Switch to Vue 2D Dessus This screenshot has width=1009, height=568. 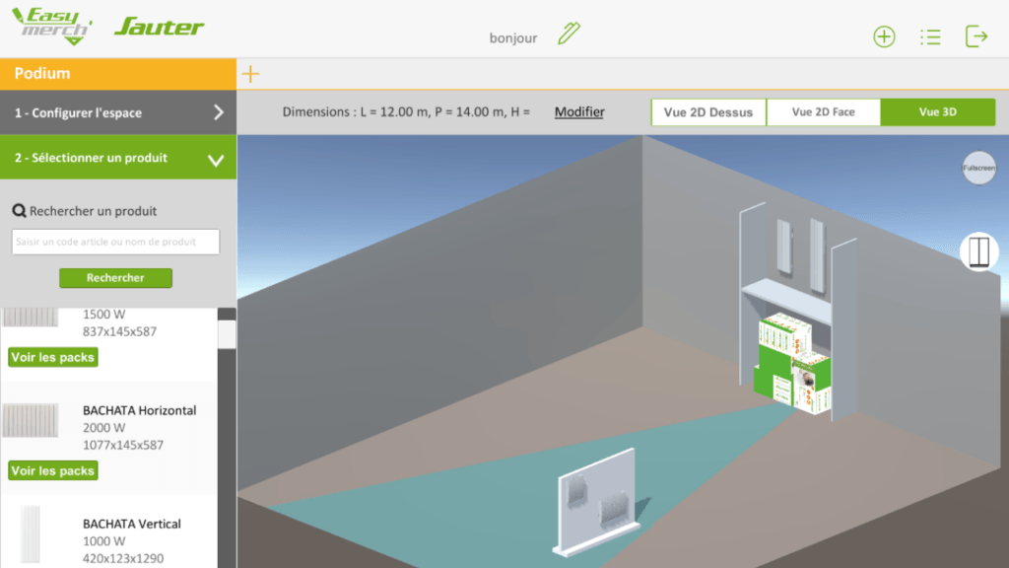[x=708, y=112]
